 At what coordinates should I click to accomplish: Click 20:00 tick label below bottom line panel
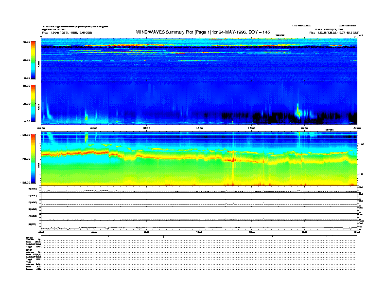click(x=304, y=232)
